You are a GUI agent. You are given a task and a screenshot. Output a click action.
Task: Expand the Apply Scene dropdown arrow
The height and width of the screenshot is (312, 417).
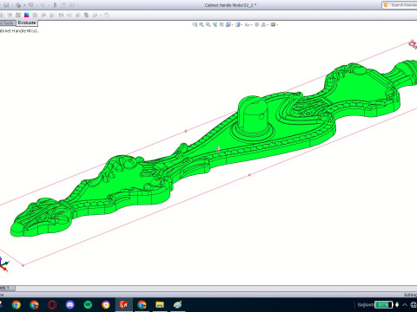(267, 25)
